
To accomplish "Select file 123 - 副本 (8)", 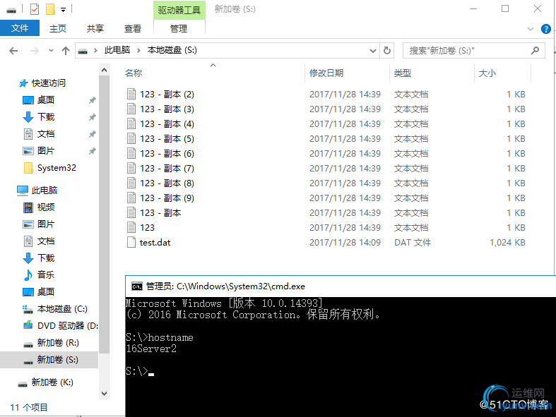I will click(167, 183).
